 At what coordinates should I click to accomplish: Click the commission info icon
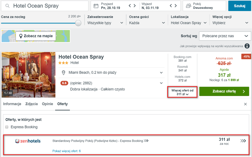coord(247,46)
